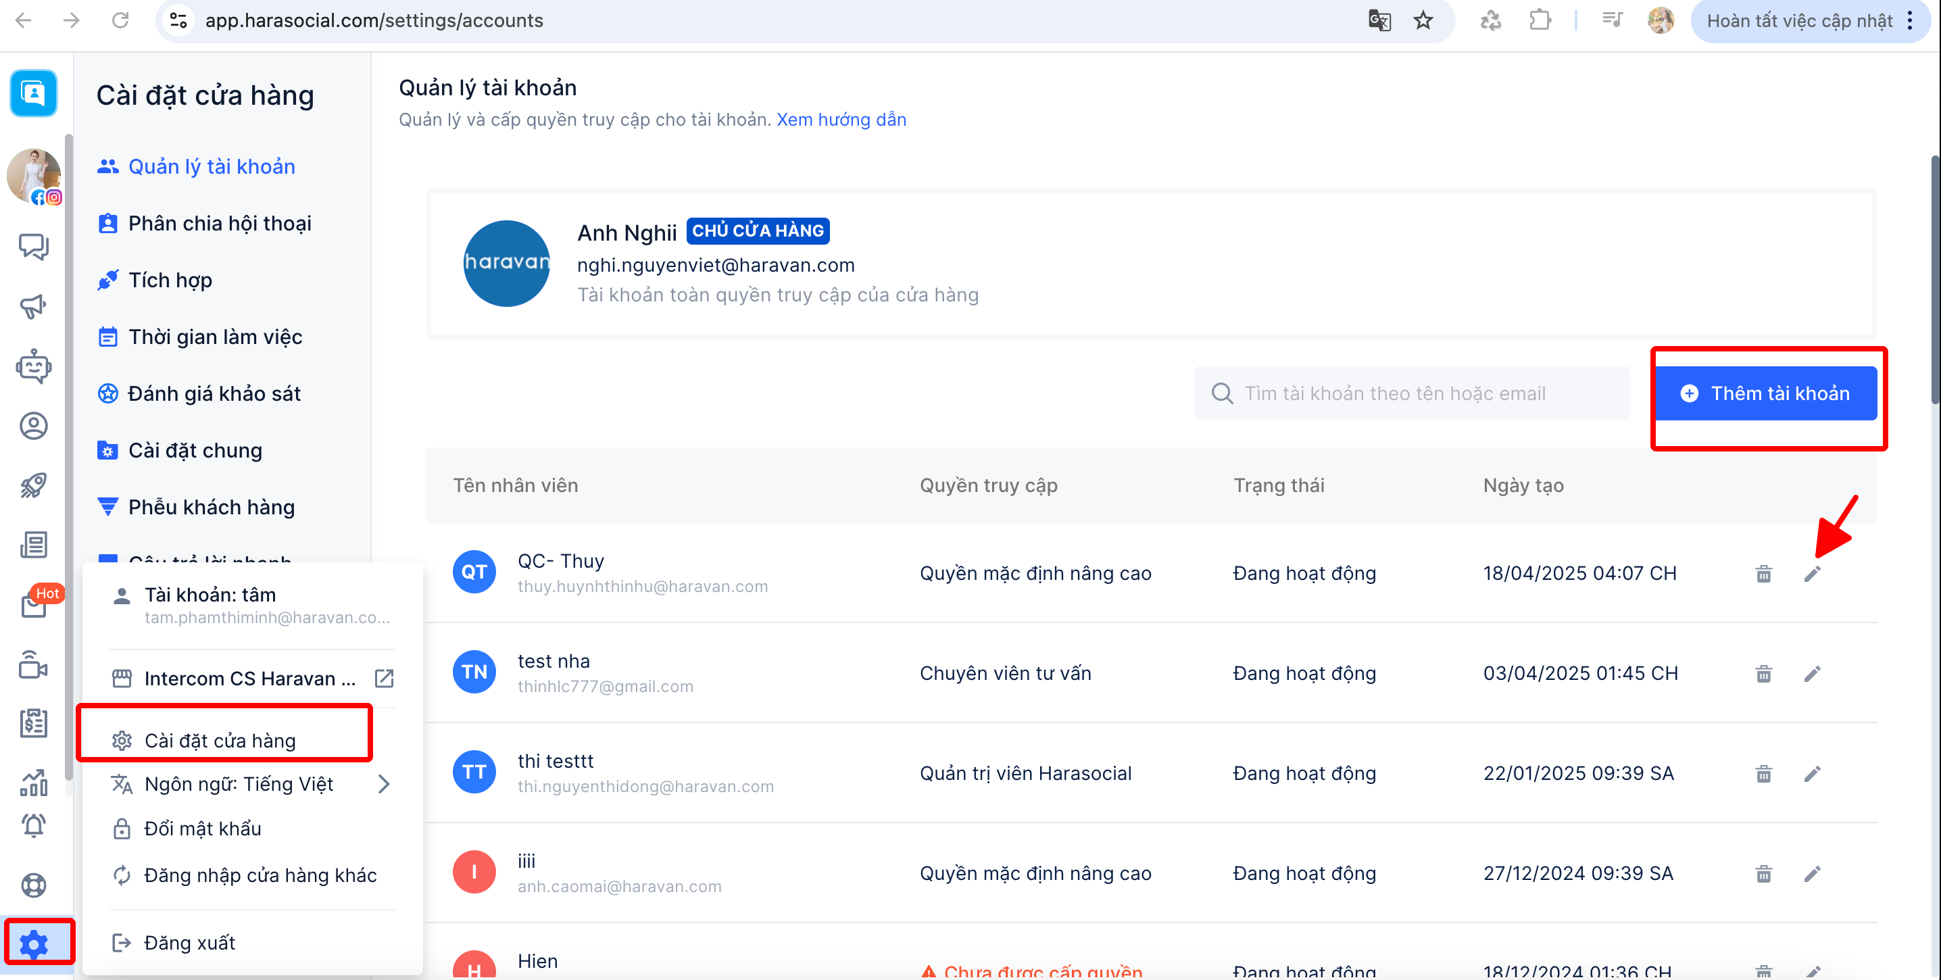Click the Thêm tài khoản button
Image resolution: width=1941 pixels, height=980 pixels.
point(1765,393)
